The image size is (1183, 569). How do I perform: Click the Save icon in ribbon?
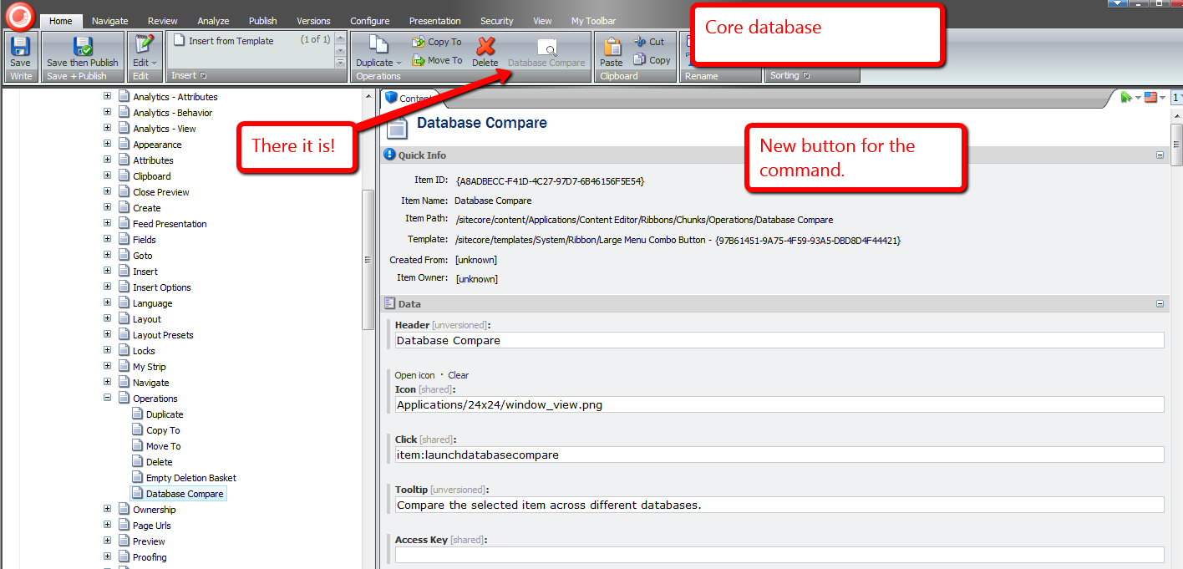(x=20, y=47)
